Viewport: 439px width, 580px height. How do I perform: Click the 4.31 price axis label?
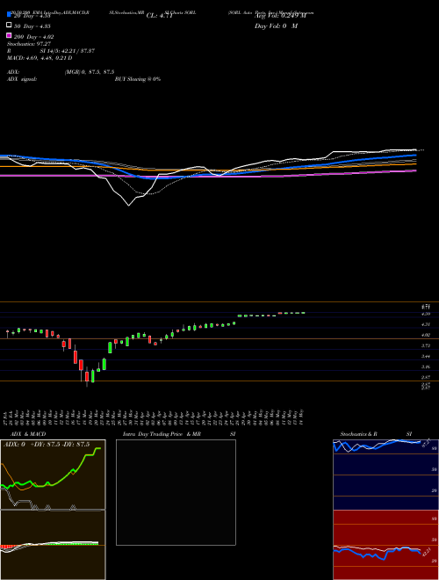point(425,324)
